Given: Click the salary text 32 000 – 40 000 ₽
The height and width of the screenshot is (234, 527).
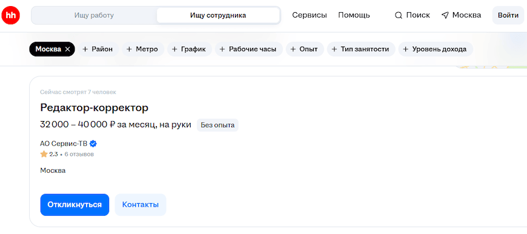Looking at the screenshot, I should pos(78,125).
